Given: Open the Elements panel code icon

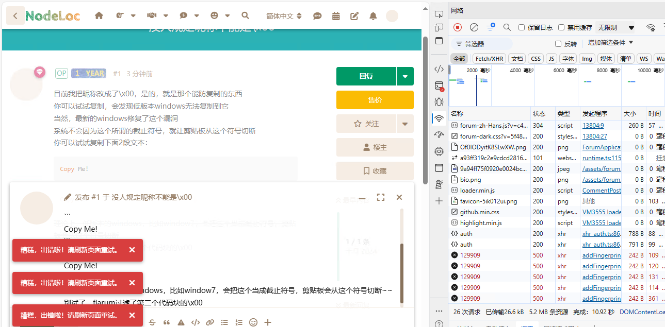Looking at the screenshot, I should pos(439,69).
